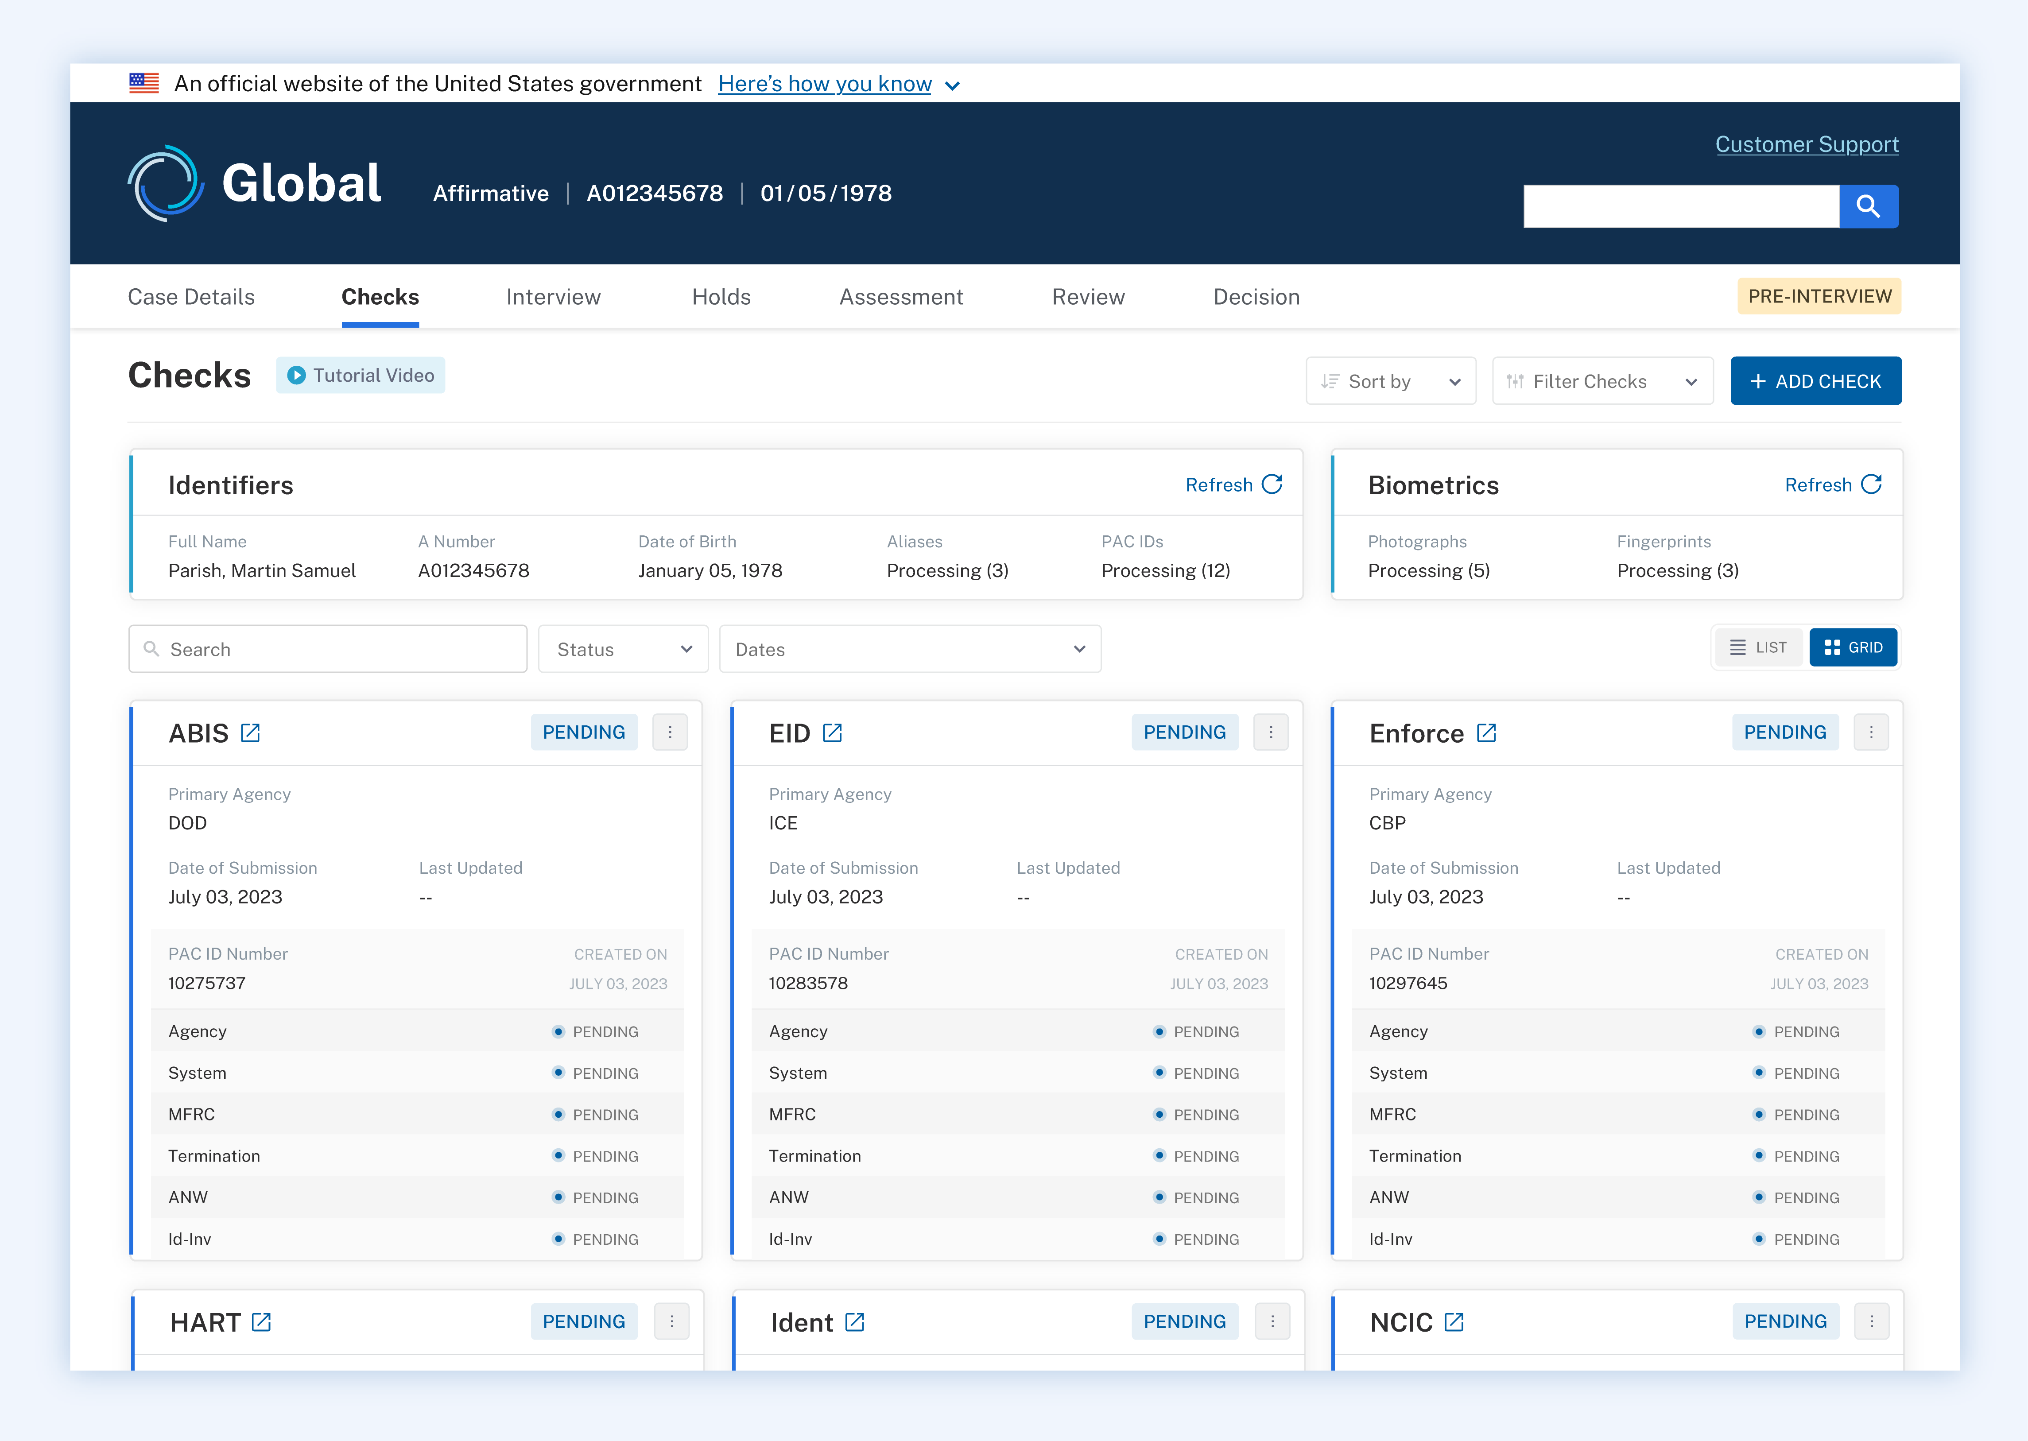
Task: Click the Tutorial Video button
Action: [361, 376]
